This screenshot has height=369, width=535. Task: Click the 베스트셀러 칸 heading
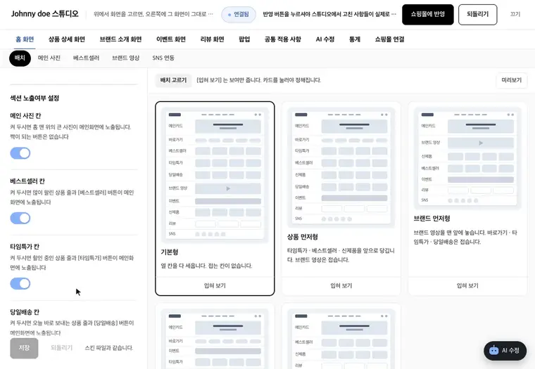[x=27, y=181]
